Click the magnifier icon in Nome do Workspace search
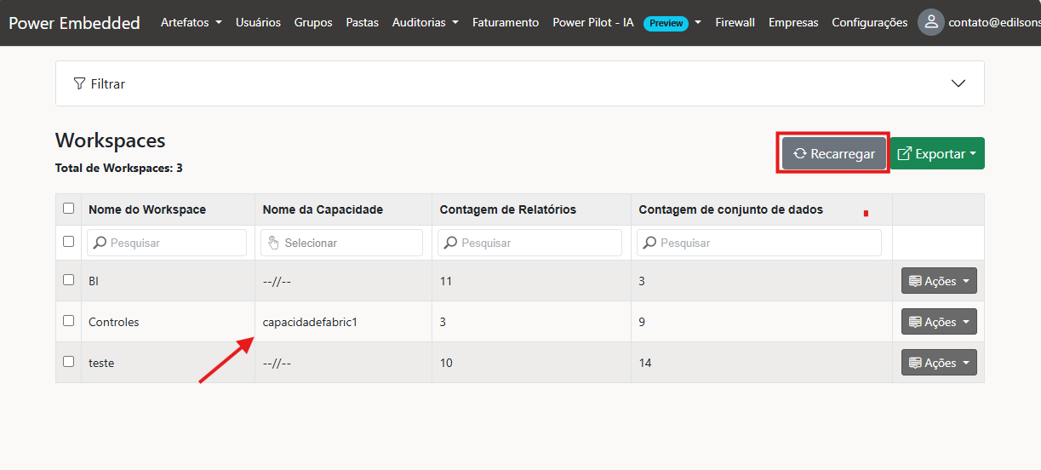The image size is (1041, 470). (x=100, y=243)
